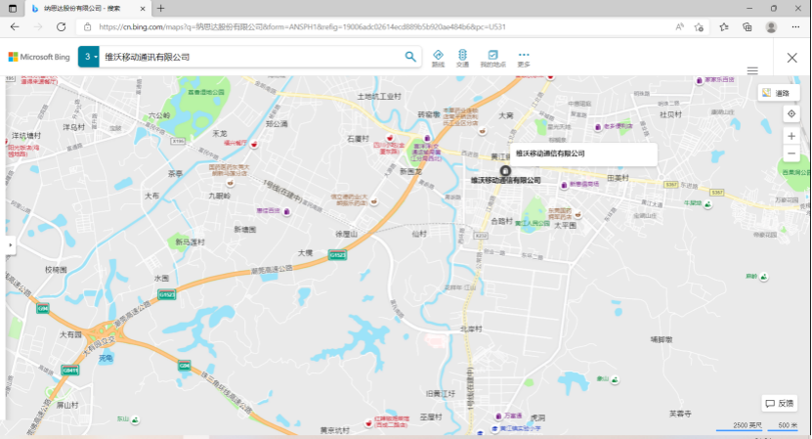Zoom out on the map
The image size is (812, 439).
[x=791, y=154]
